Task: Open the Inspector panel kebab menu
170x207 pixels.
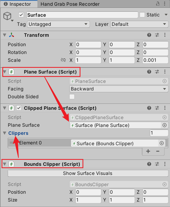Action: coord(165,4)
